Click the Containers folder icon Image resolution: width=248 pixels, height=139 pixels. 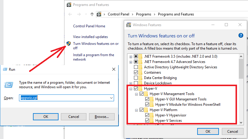click(x=140, y=72)
